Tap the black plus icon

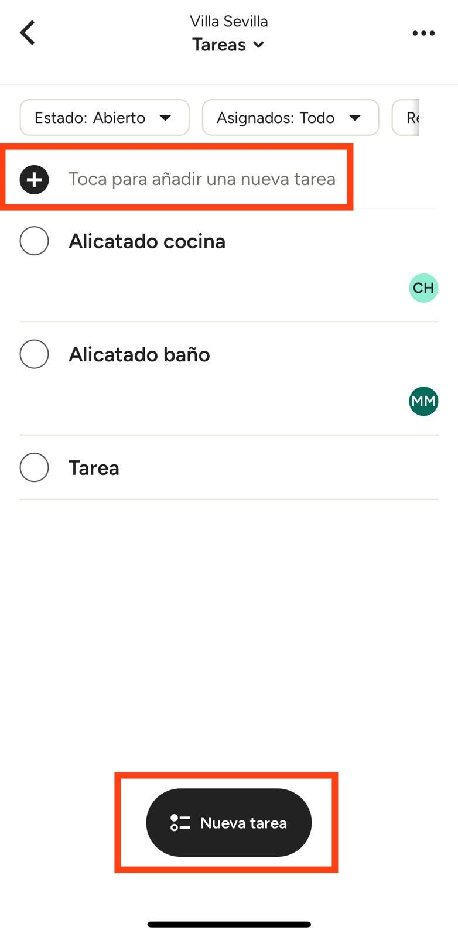coord(34,179)
